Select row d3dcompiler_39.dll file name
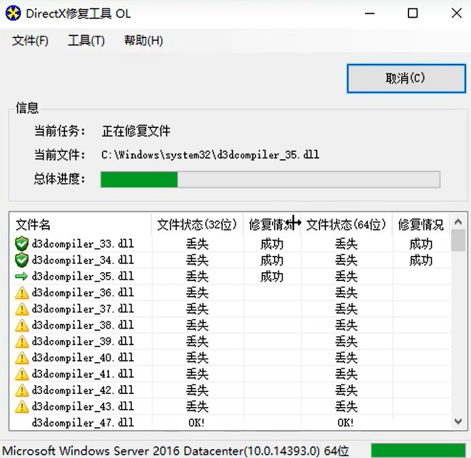 point(83,342)
